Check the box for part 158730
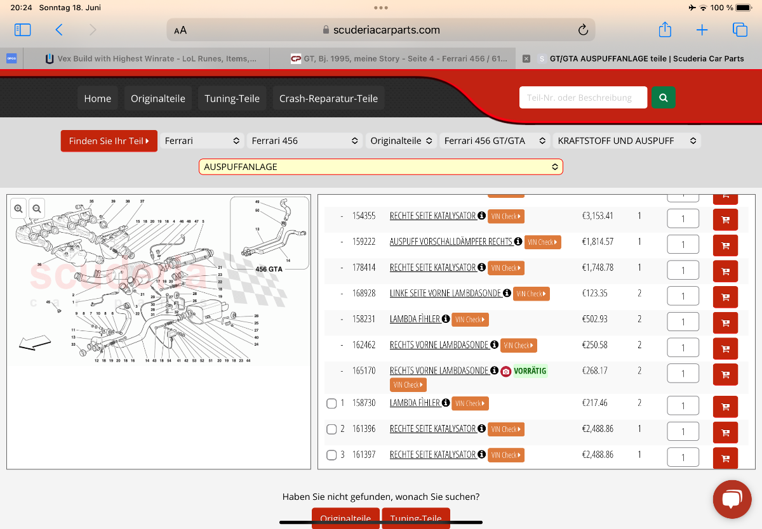This screenshot has height=529, width=762. (331, 403)
